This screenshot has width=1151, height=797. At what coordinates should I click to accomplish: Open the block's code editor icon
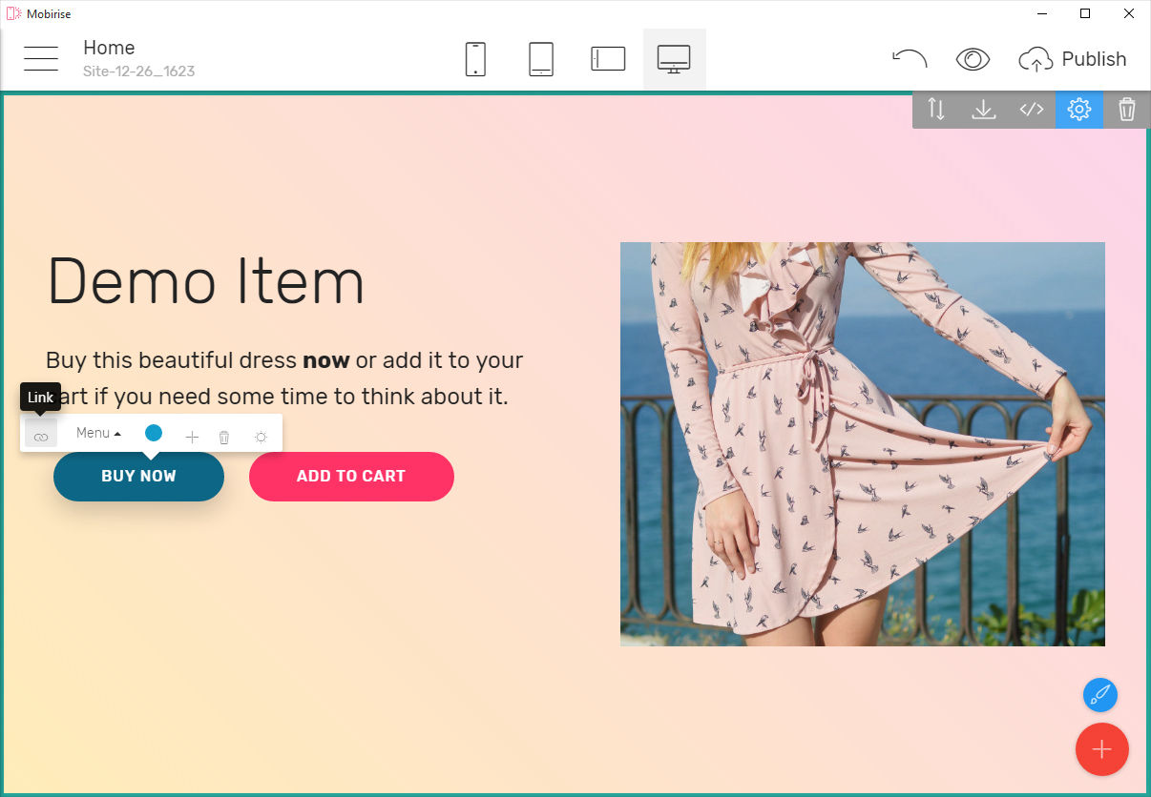pos(1031,109)
